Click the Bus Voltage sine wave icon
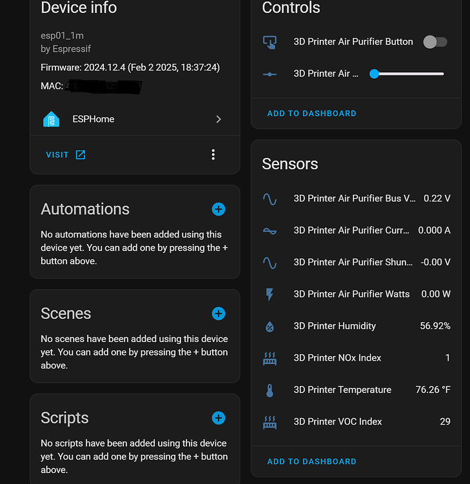The image size is (470, 484). [x=270, y=199]
